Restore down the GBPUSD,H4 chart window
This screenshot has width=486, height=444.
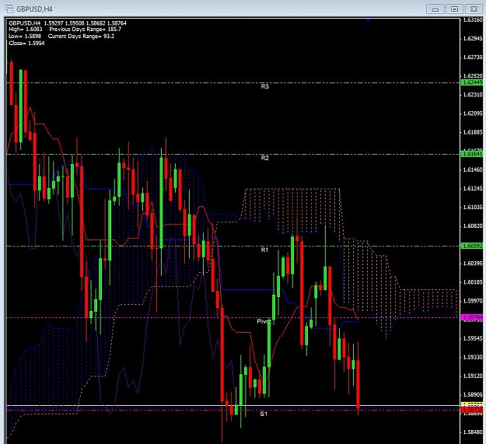(454, 9)
